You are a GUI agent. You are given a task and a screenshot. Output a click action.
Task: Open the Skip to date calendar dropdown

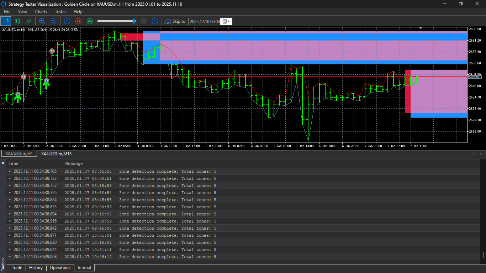point(227,21)
